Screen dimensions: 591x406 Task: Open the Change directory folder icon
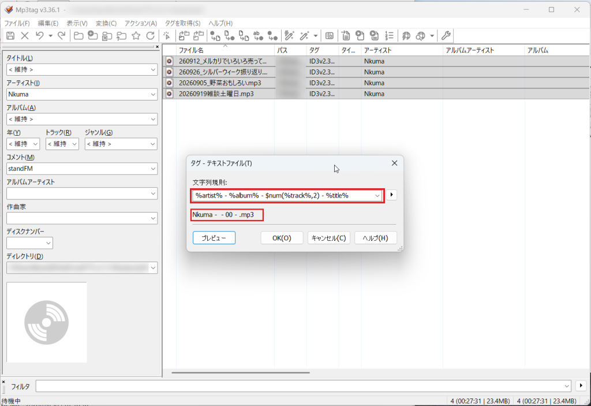78,36
